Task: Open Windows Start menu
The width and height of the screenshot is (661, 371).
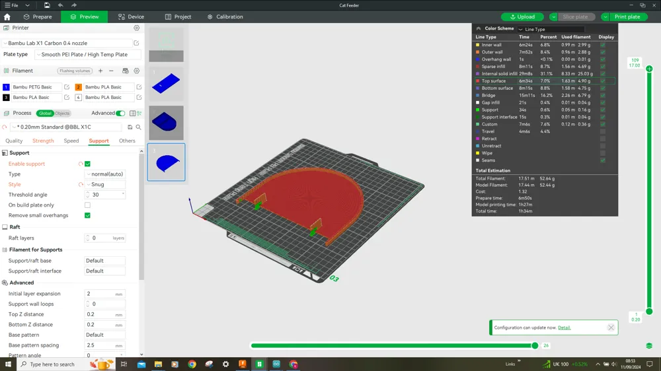Action: (x=7, y=364)
